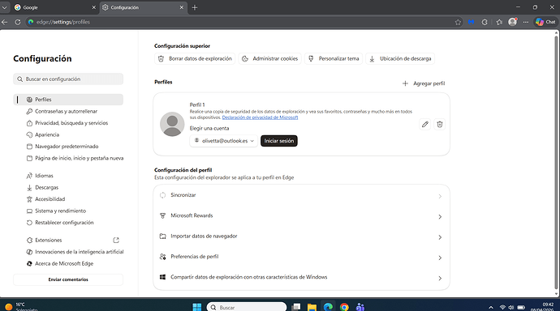Expand Importar datos de navegador chevron
Image resolution: width=560 pixels, height=311 pixels.
coord(440,237)
